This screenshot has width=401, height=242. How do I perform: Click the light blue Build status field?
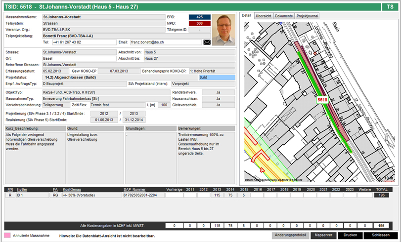(217, 78)
